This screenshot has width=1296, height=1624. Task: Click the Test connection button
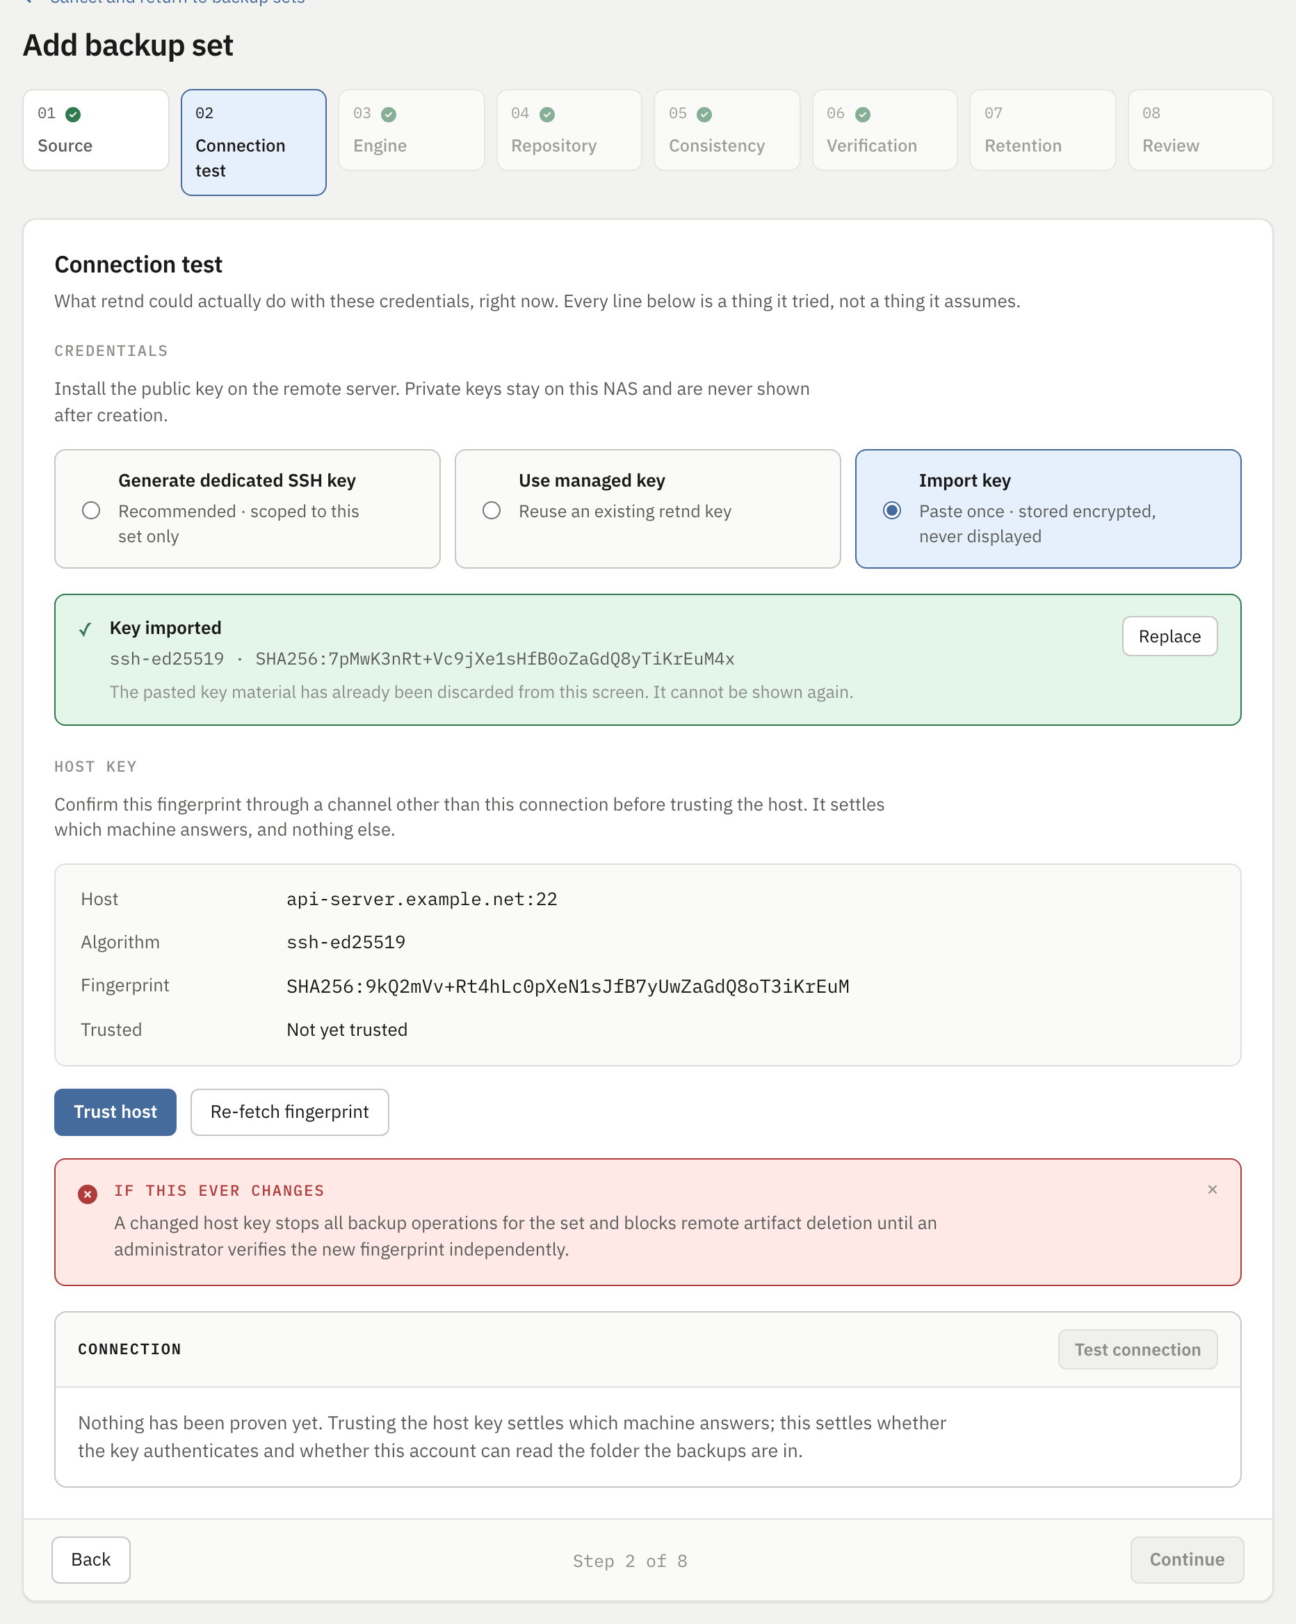pyautogui.click(x=1137, y=1349)
